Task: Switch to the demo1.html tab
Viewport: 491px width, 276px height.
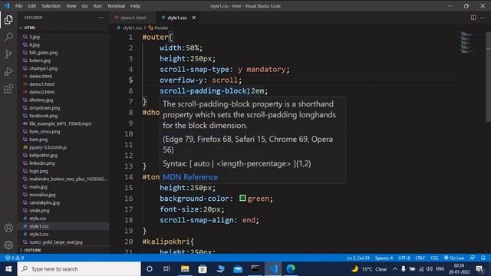Action: click(133, 18)
